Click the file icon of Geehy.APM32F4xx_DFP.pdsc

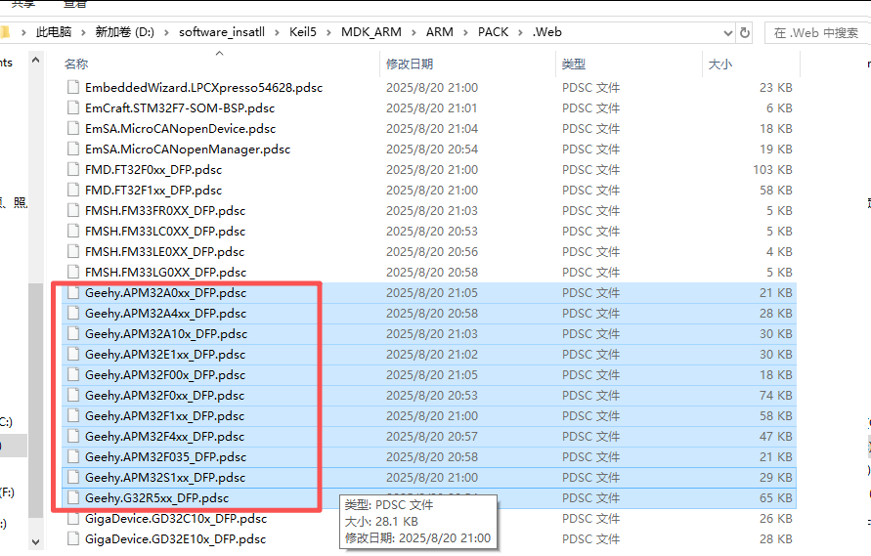pyautogui.click(x=72, y=437)
